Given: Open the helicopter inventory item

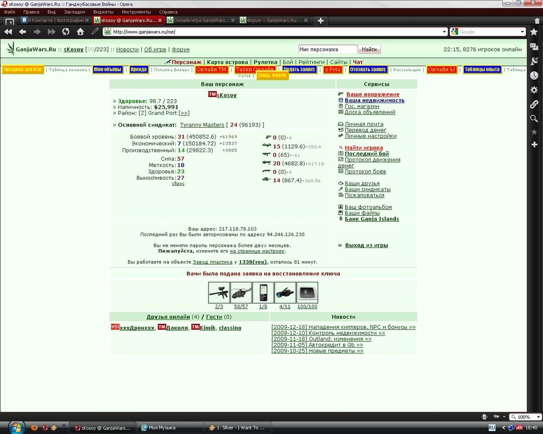Looking at the screenshot, I should pos(241,293).
